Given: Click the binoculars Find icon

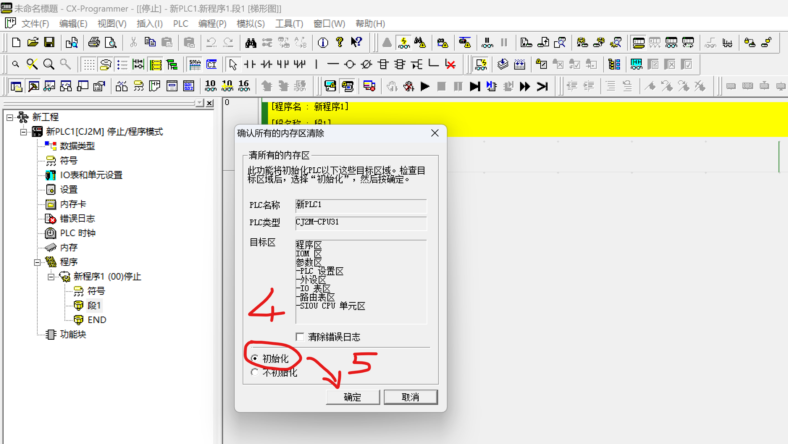Looking at the screenshot, I should [251, 43].
